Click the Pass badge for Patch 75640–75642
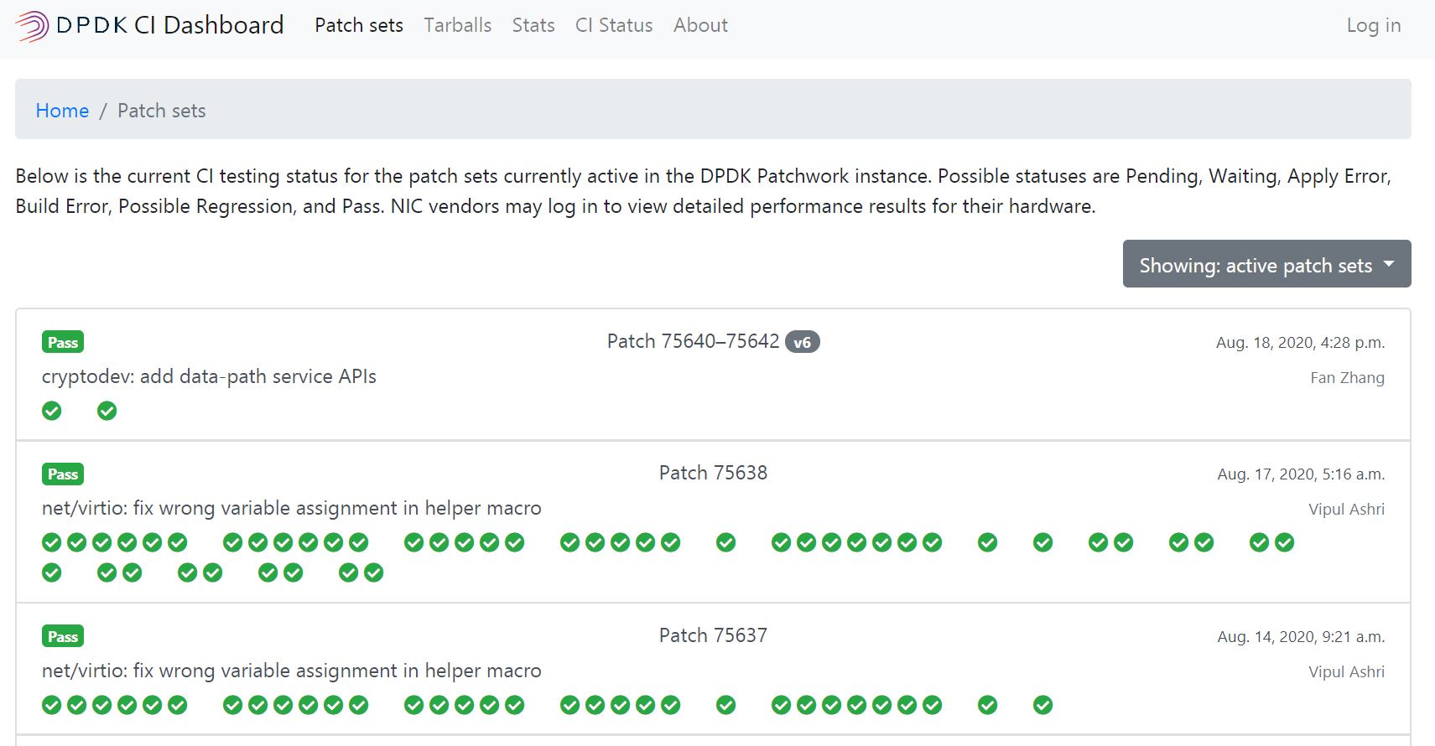1435x746 pixels. (63, 342)
